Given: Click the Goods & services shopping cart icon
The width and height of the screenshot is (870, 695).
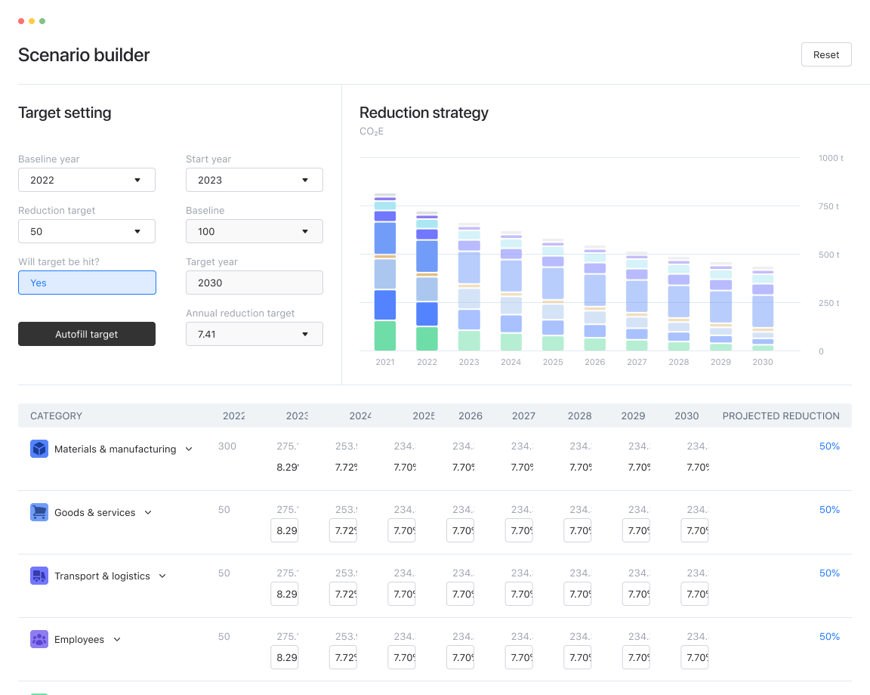Looking at the screenshot, I should (x=39, y=511).
